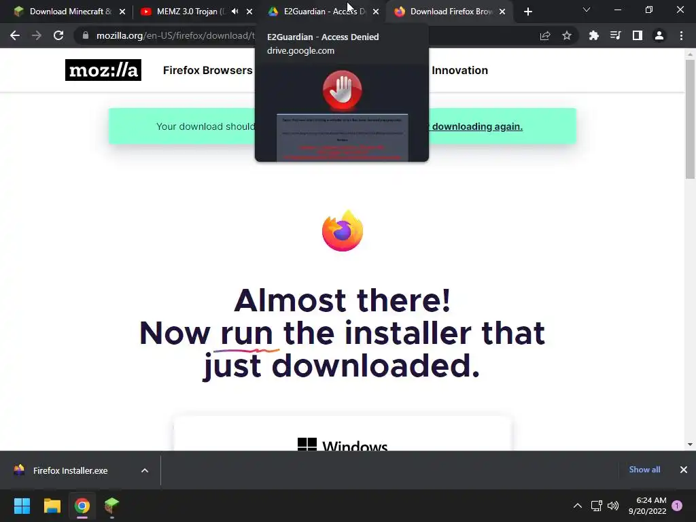Open the share this page icon
The height and width of the screenshot is (522, 696).
(x=545, y=35)
